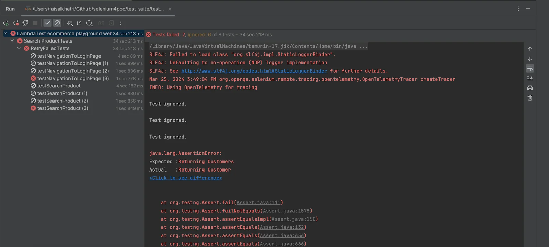This screenshot has width=549, height=247.
Task: Collapse the LambdaTest ecommerce playground node
Action: pos(5,33)
